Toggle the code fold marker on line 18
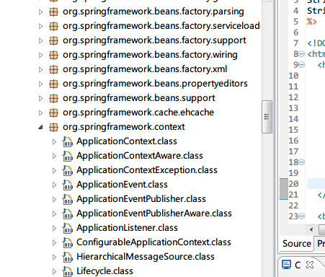This screenshot has height=277, width=325. 302,162
